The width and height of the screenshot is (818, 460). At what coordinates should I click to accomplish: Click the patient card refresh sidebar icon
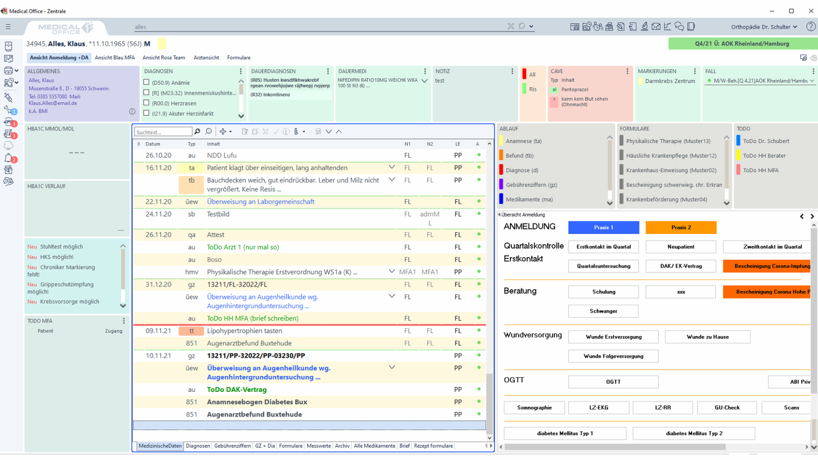(x=8, y=58)
